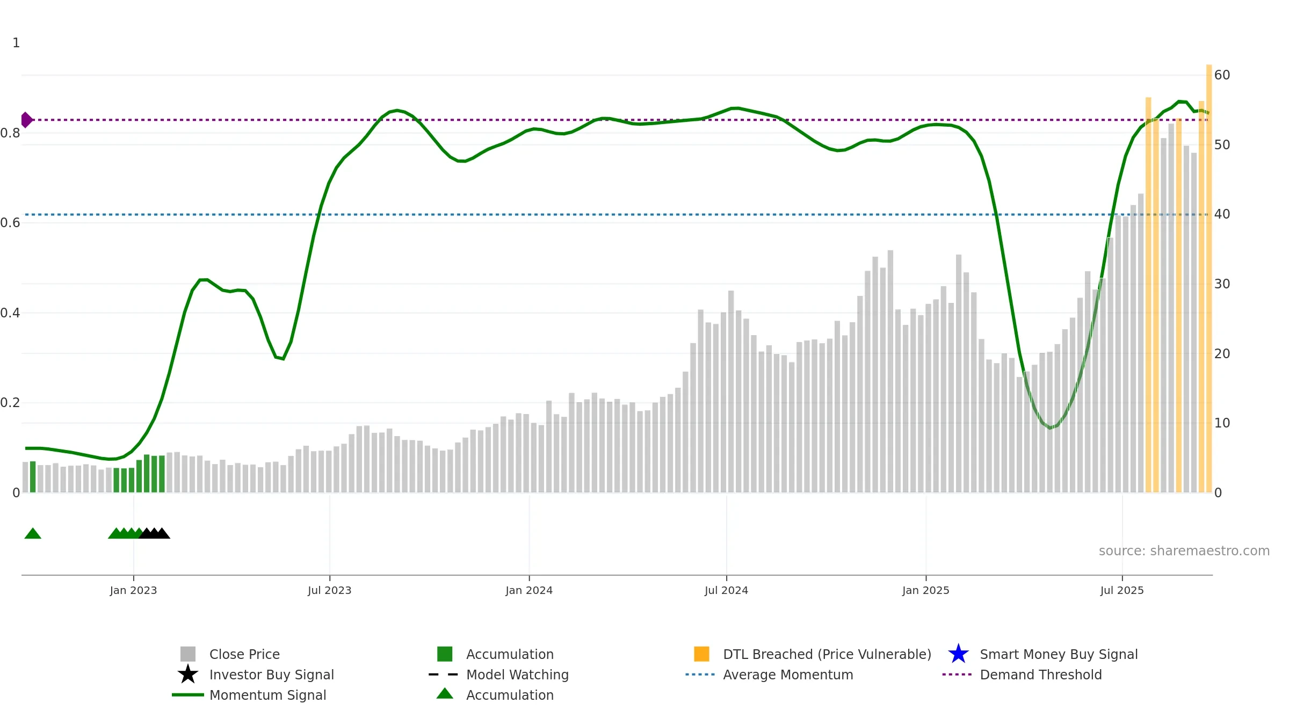Viewport: 1289px width, 725px height.
Task: Click the Jan 2024 axis label
Action: pyautogui.click(x=529, y=590)
